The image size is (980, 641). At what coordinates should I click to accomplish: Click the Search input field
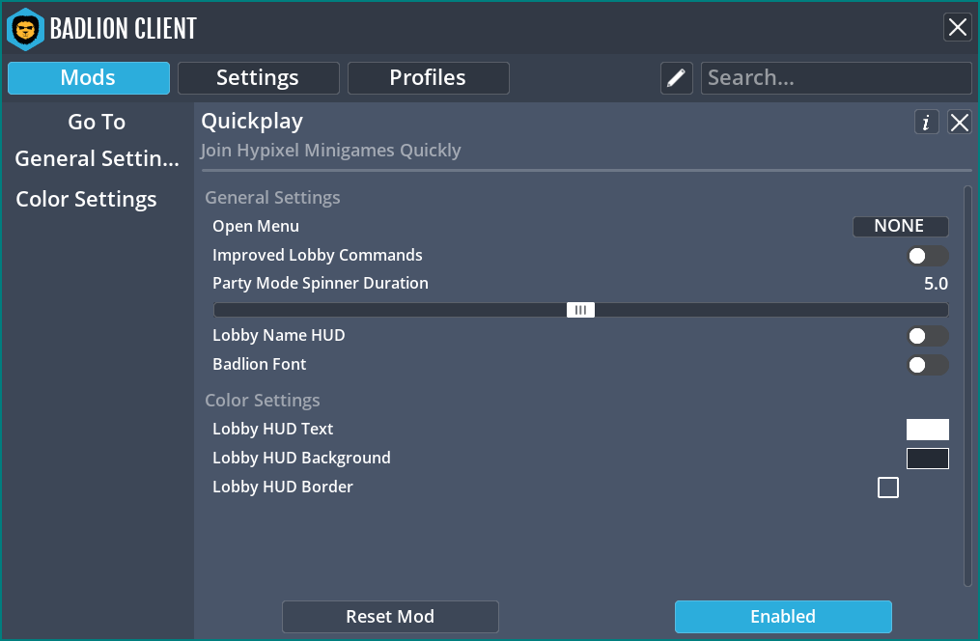point(836,77)
